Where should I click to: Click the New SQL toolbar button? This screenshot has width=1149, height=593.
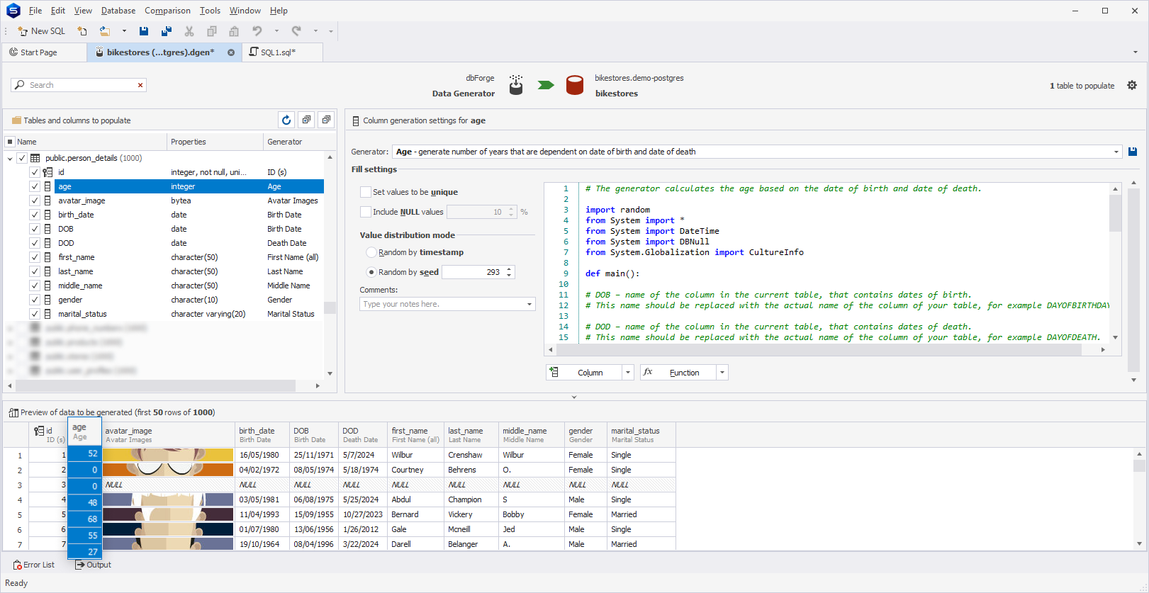[x=41, y=31]
